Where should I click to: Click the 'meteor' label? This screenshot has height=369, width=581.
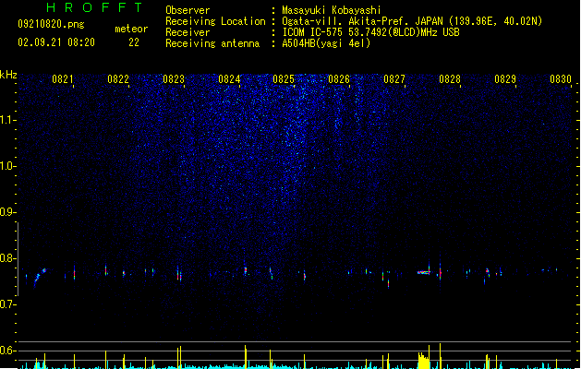(131, 29)
